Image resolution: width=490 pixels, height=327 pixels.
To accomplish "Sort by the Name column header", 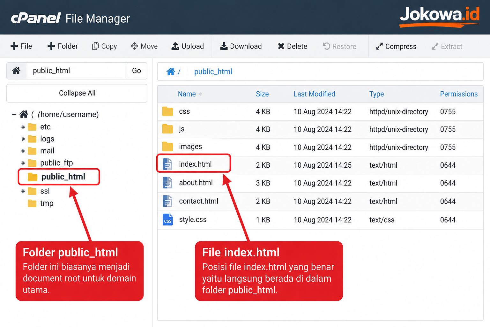I will (187, 94).
